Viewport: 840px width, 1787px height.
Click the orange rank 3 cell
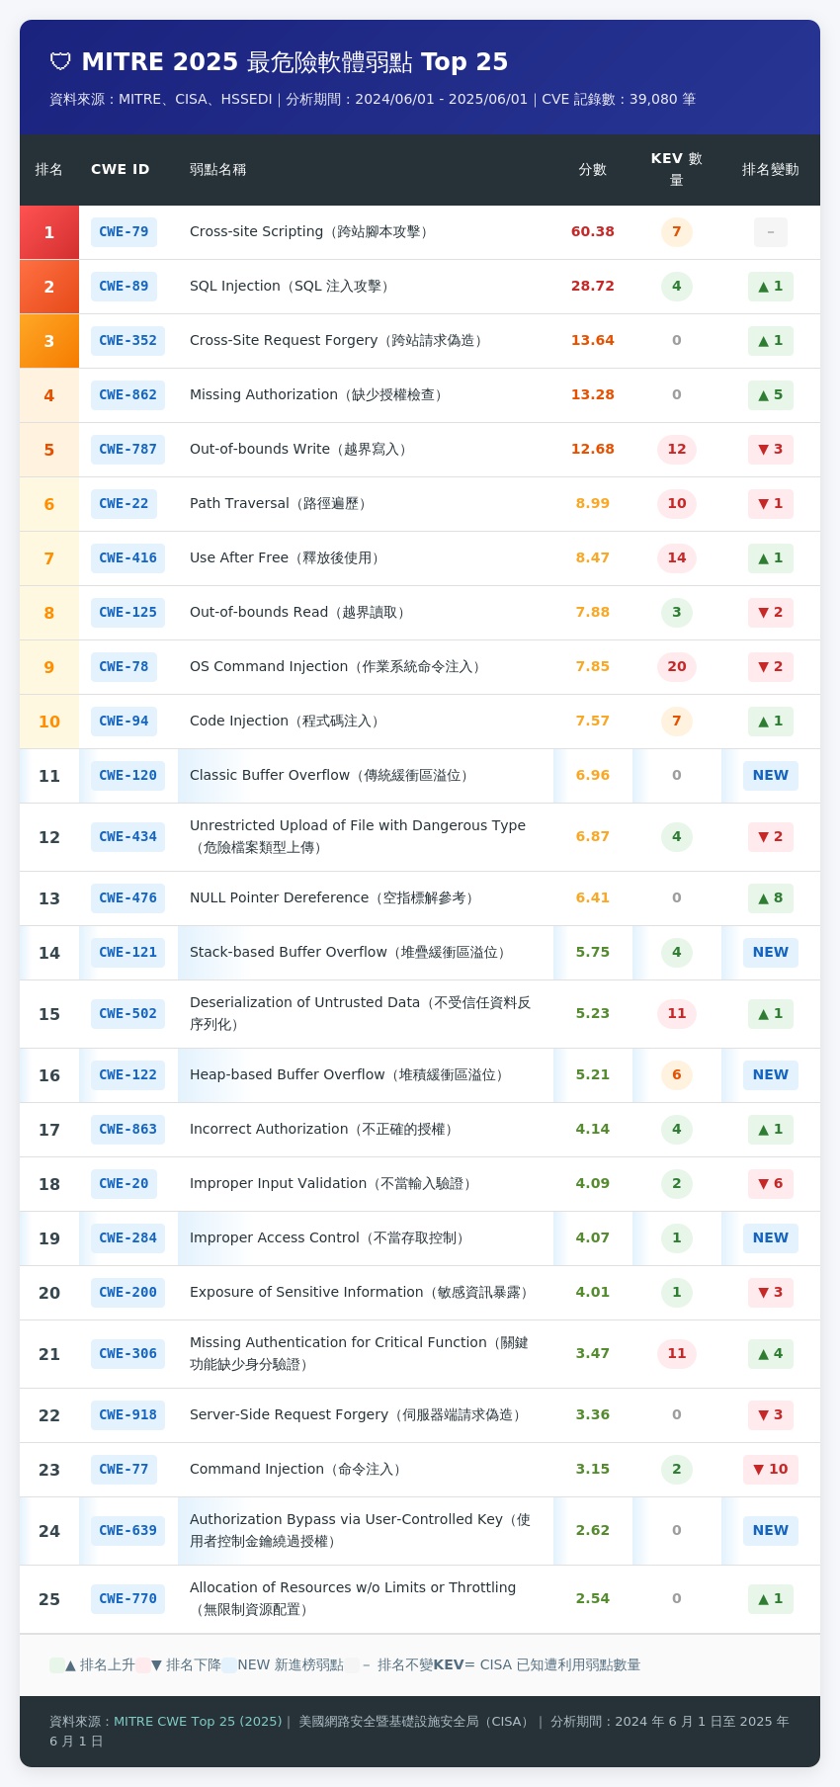(x=49, y=341)
